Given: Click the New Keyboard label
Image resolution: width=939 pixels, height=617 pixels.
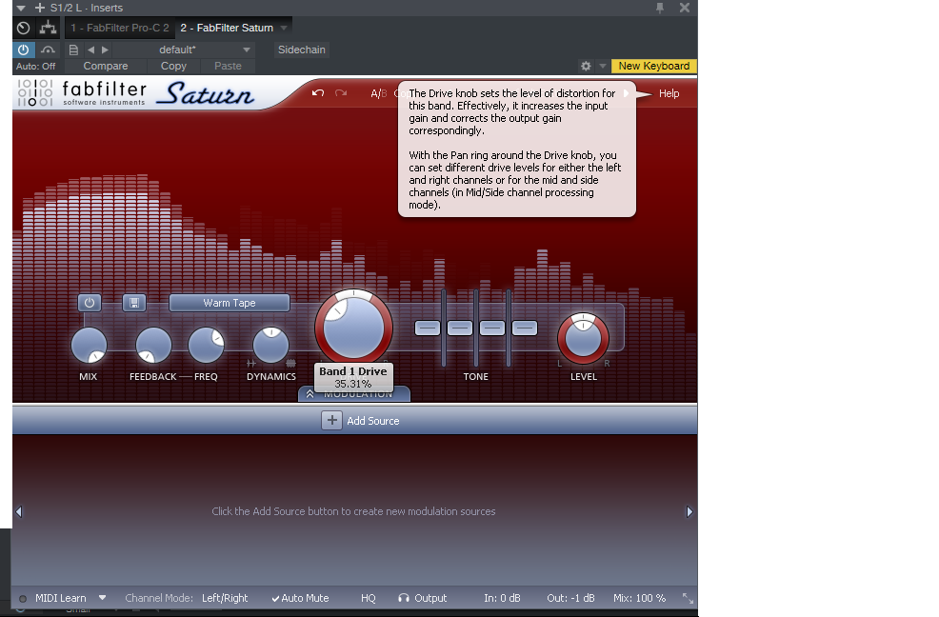Looking at the screenshot, I should click(654, 66).
